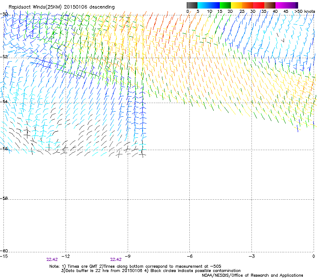Click the '-58' latitude axis label

pos(4,198)
